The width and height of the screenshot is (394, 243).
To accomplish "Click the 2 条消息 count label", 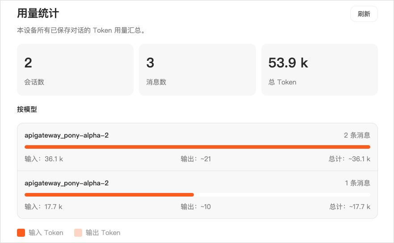I will pyautogui.click(x=357, y=135).
